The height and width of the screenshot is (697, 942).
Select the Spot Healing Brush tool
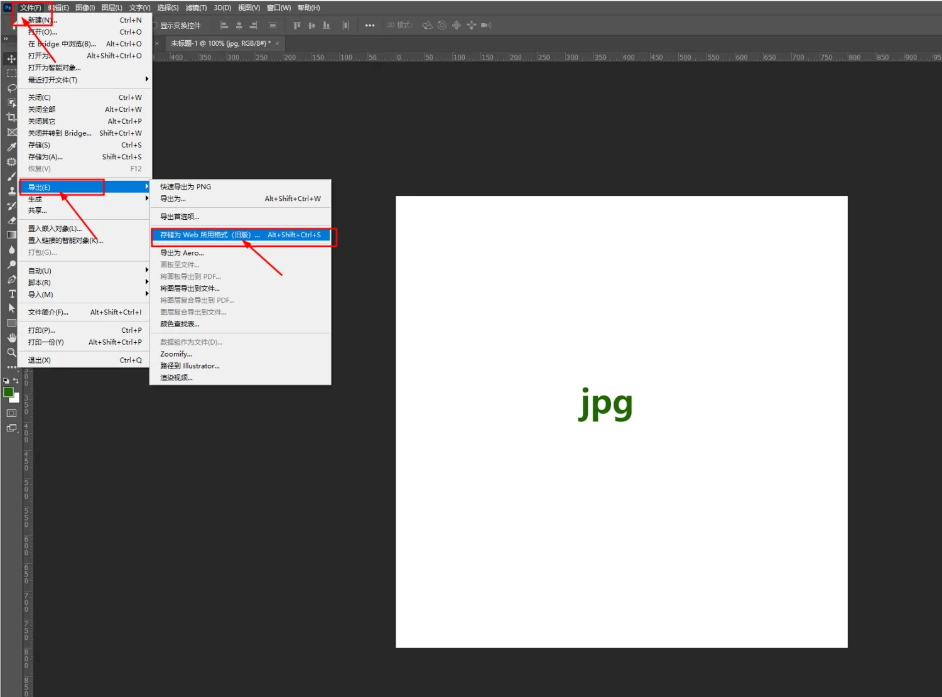click(11, 161)
